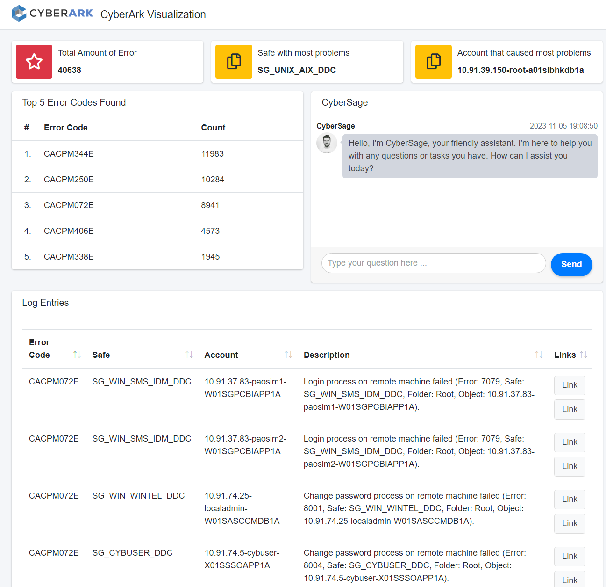Click the yellow copy icon beside Account that caused most problems
Viewport: 606px width, 587px height.
tap(434, 62)
